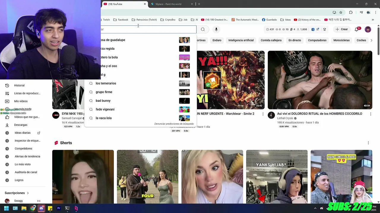Open Chrome media control icon
This screenshot has height=213, width=380.
(361, 12)
